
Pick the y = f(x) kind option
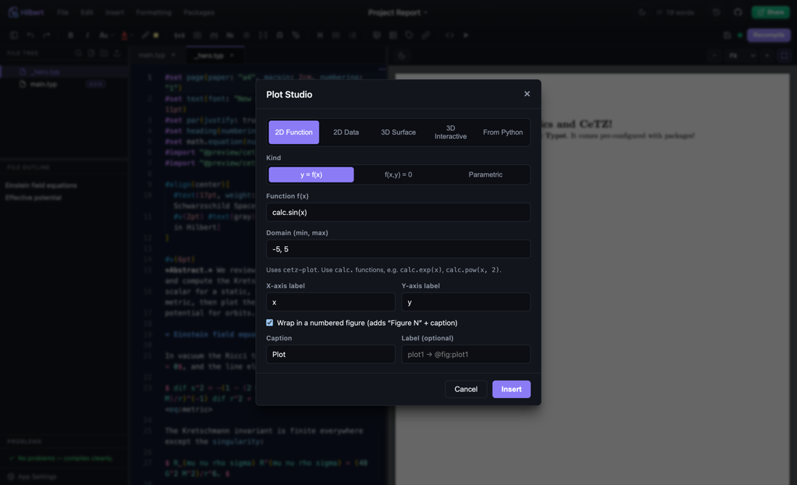point(311,174)
